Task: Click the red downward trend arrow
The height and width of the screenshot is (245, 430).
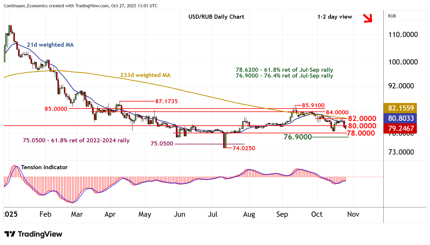Action: pyautogui.click(x=368, y=18)
